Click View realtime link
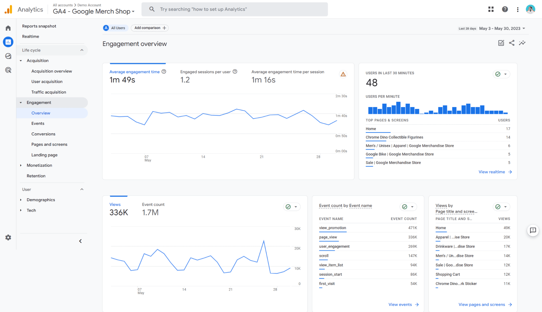Viewport: 542px width, 312px height. 492,172
